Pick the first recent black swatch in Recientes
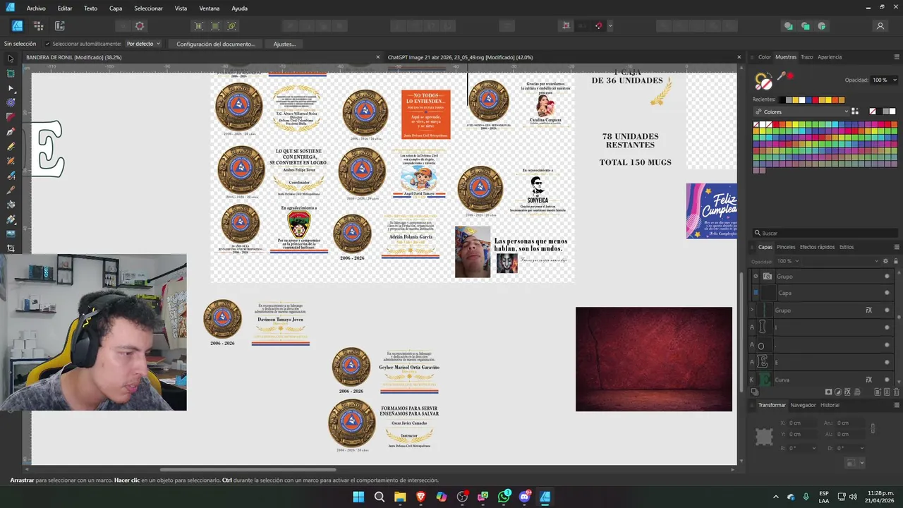The height and width of the screenshot is (508, 903). (x=782, y=99)
